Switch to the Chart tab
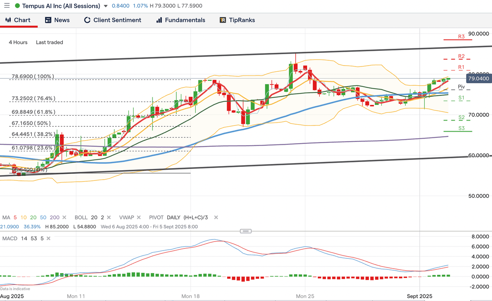Image resolution: width=492 pixels, height=301 pixels. point(18,20)
